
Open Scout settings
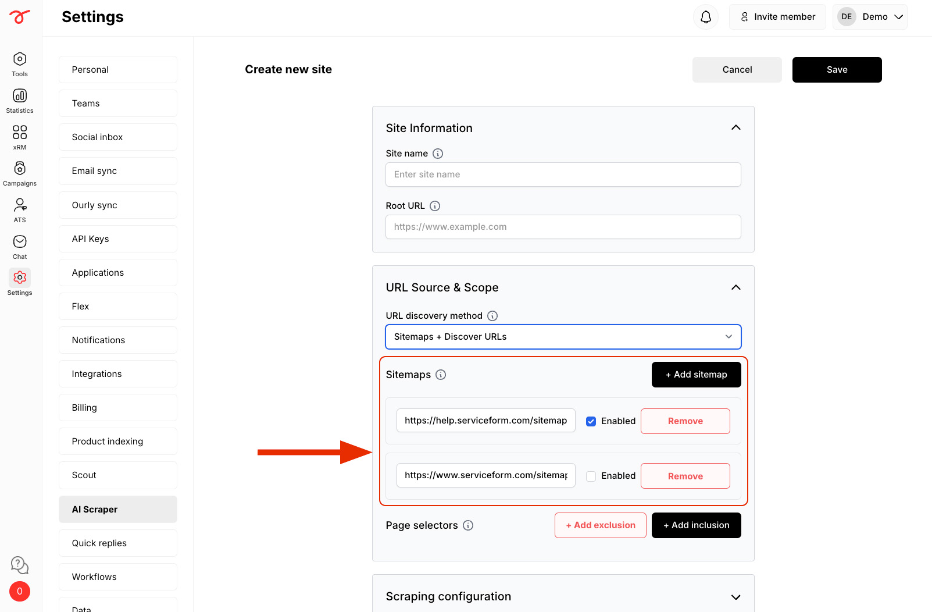(118, 475)
